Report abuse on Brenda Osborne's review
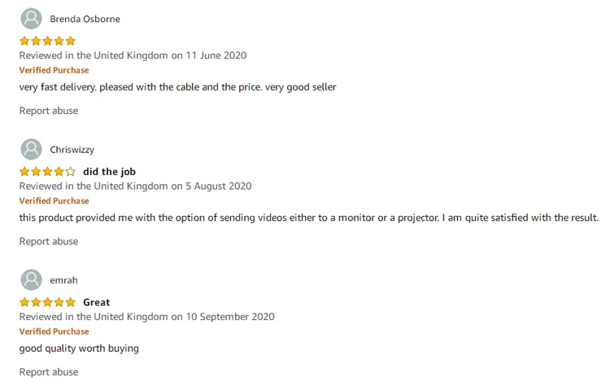 point(49,111)
